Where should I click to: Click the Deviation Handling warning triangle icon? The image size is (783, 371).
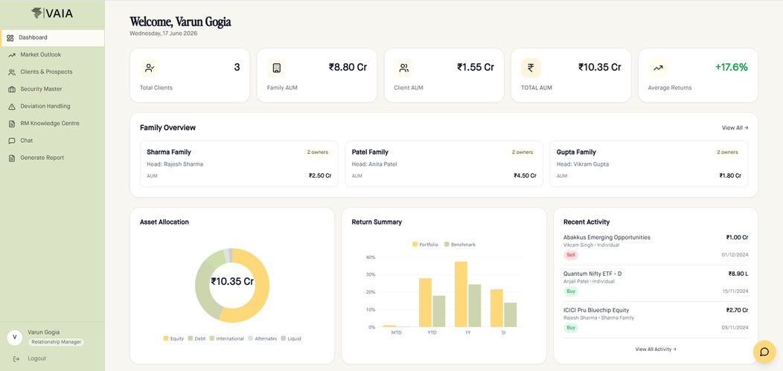click(11, 107)
